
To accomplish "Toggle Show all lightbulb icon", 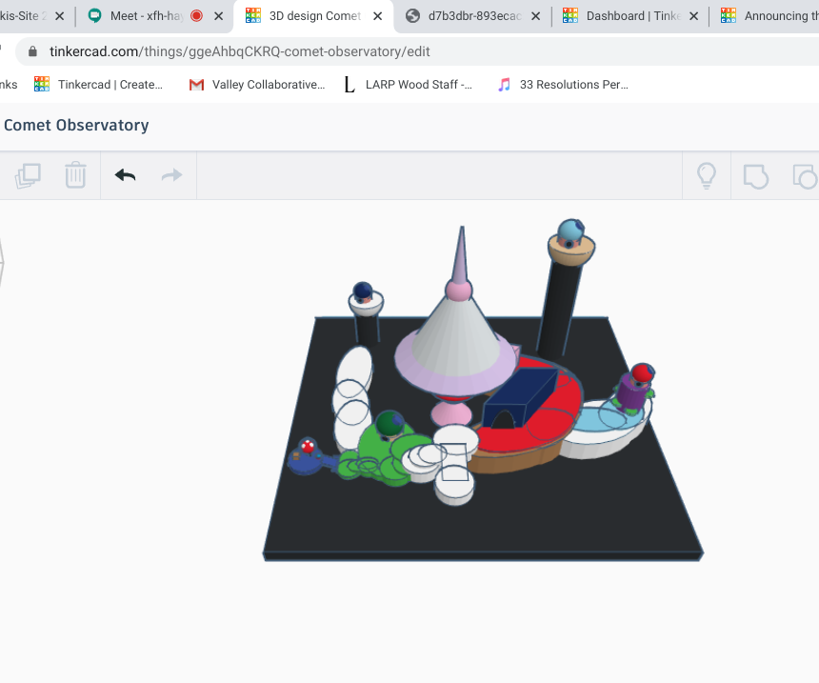I will click(707, 175).
